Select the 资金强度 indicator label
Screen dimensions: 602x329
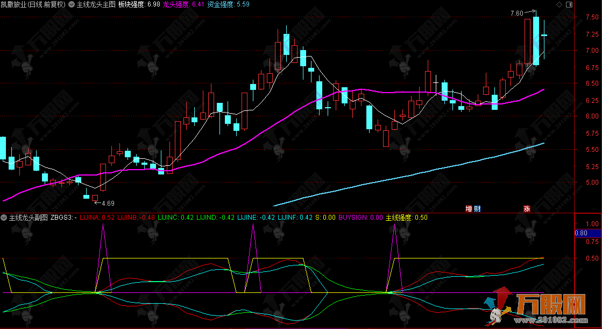[222, 5]
